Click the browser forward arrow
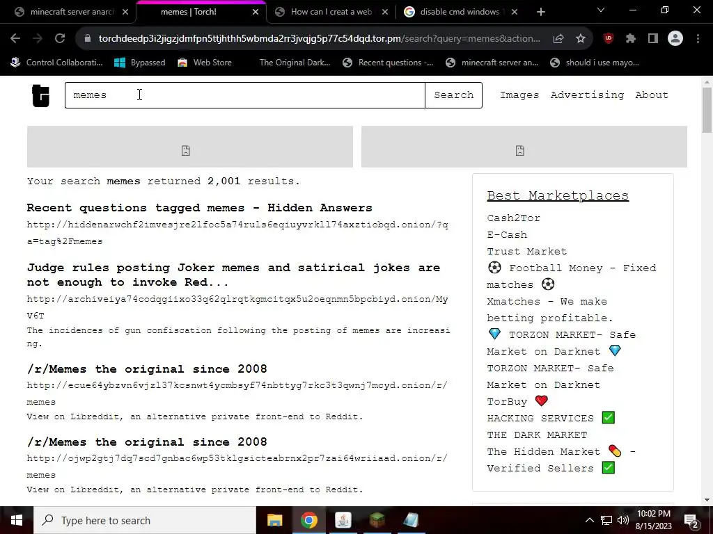Viewport: 713px width, 534px height. (38, 39)
